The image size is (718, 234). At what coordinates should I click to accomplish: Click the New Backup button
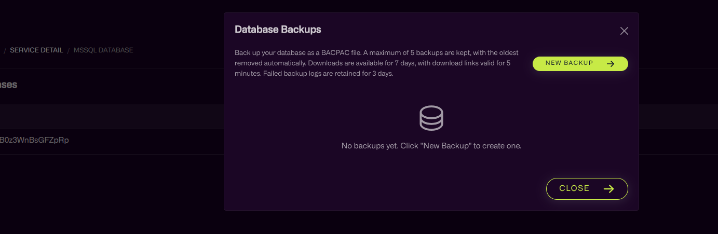pos(580,64)
